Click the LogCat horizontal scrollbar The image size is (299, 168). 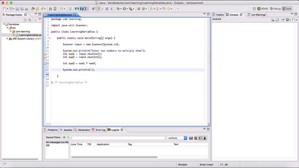point(114,157)
